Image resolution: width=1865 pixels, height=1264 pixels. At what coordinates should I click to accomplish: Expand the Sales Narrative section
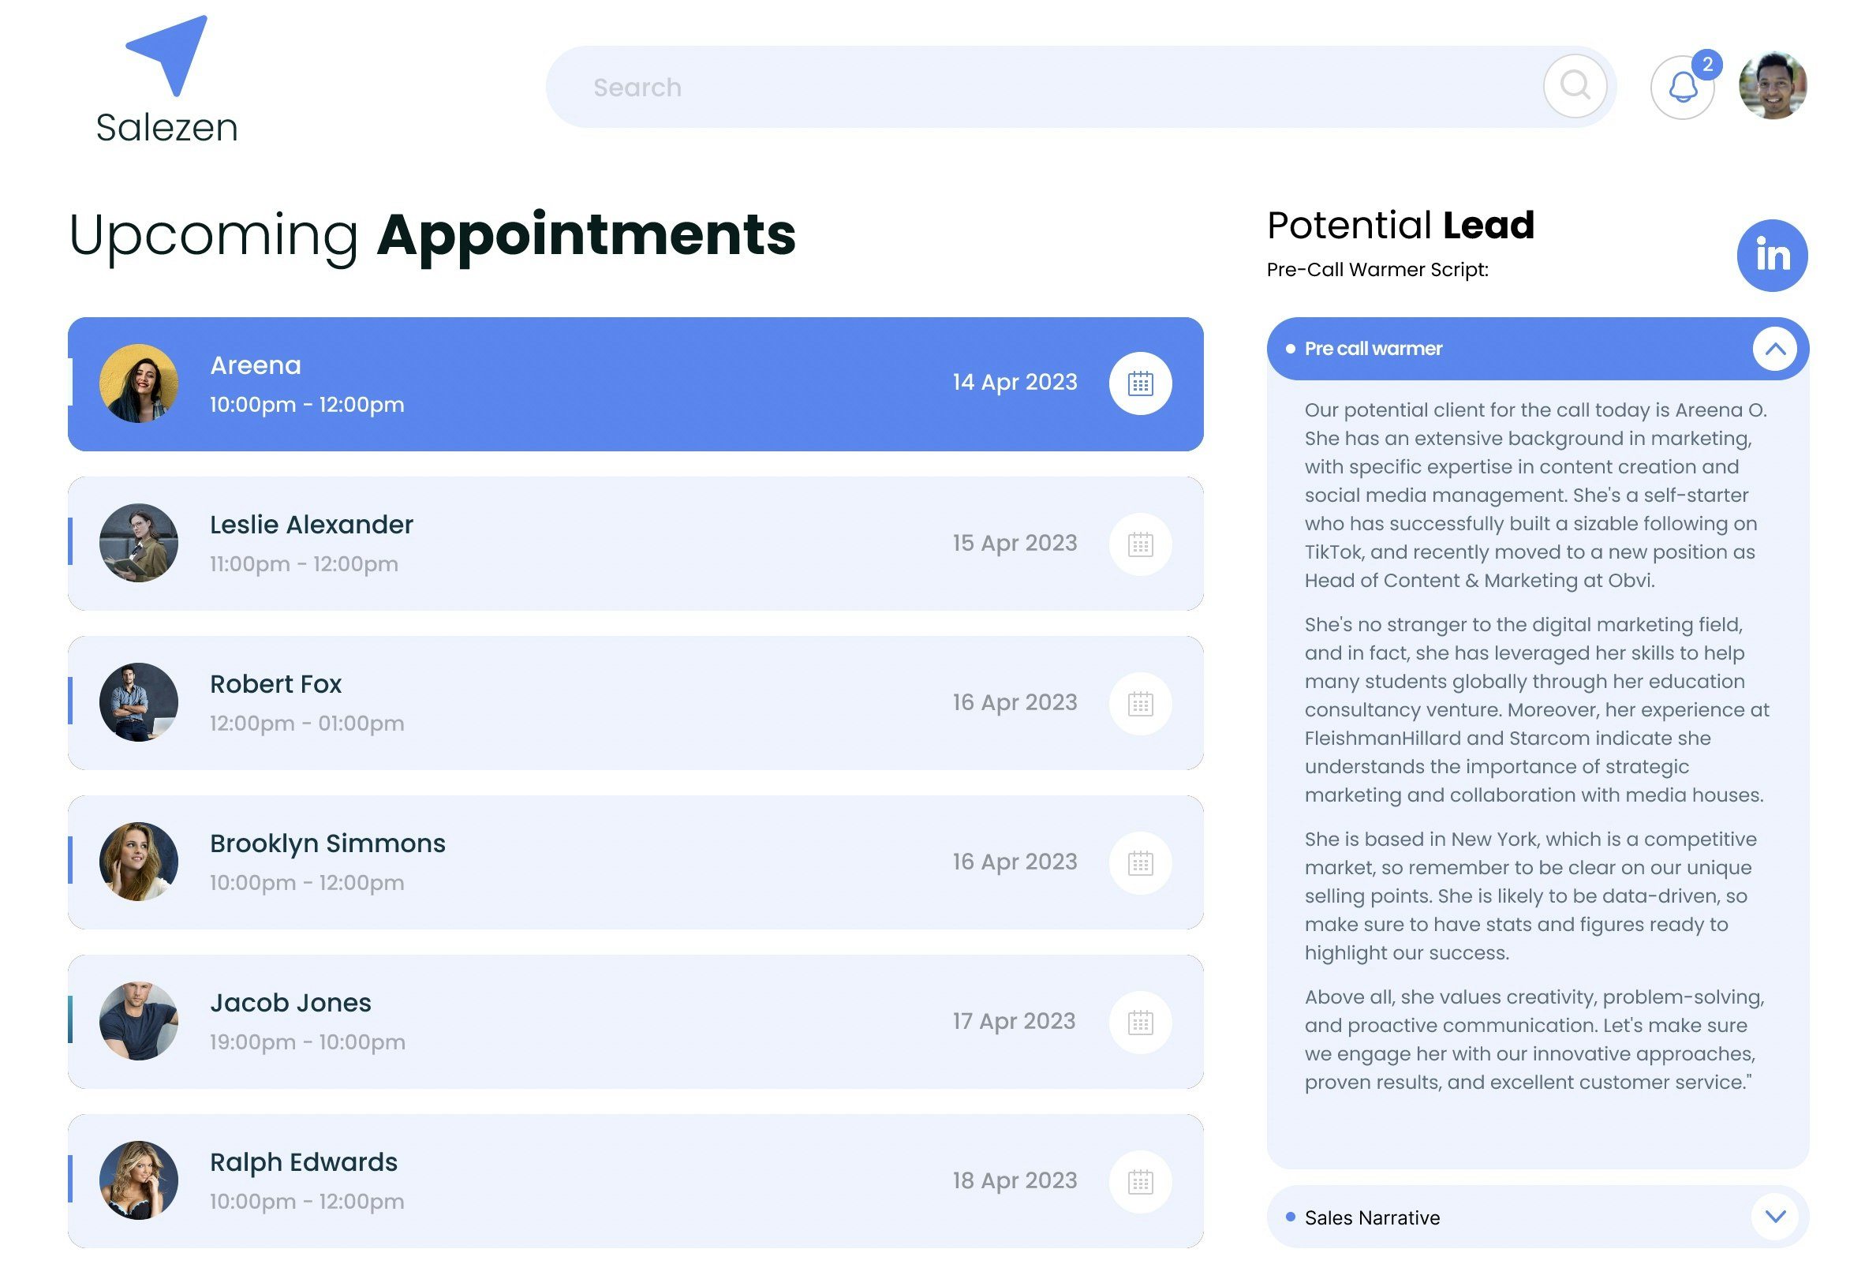coord(1773,1217)
